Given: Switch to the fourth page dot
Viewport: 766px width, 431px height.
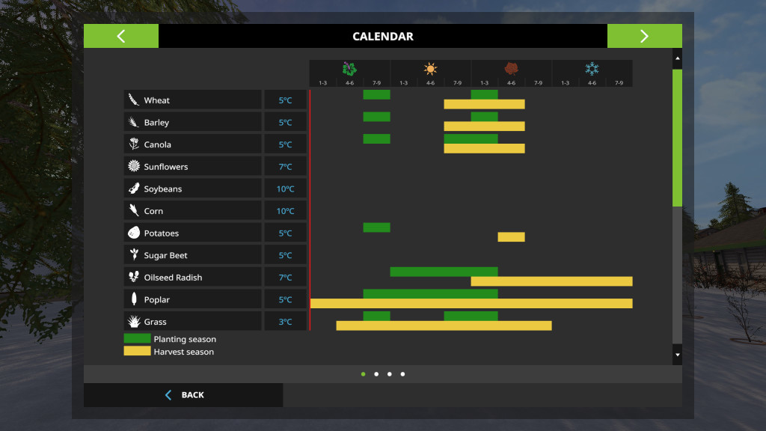Looking at the screenshot, I should (402, 374).
